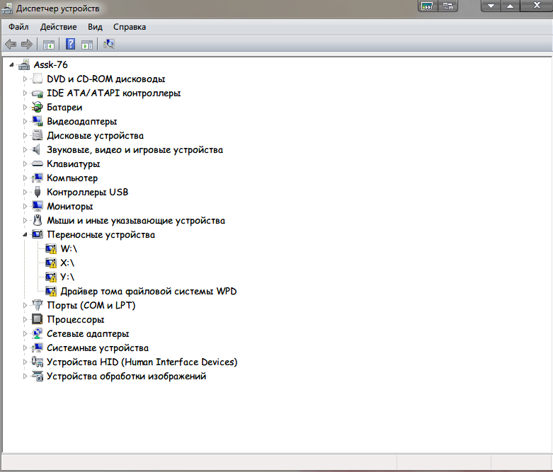Expand the Мониторы category

click(25, 206)
